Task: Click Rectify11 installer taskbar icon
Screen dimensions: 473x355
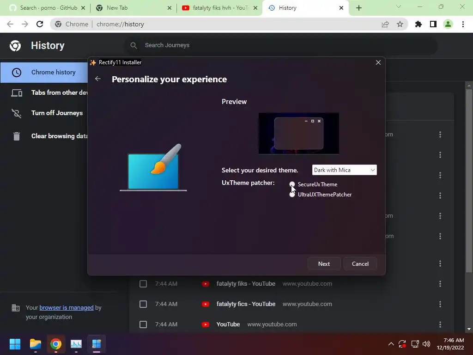Action: pos(97,344)
